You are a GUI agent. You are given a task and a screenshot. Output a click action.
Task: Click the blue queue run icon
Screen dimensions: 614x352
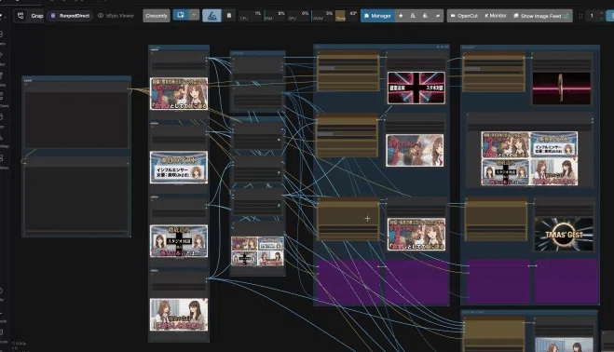click(x=181, y=15)
